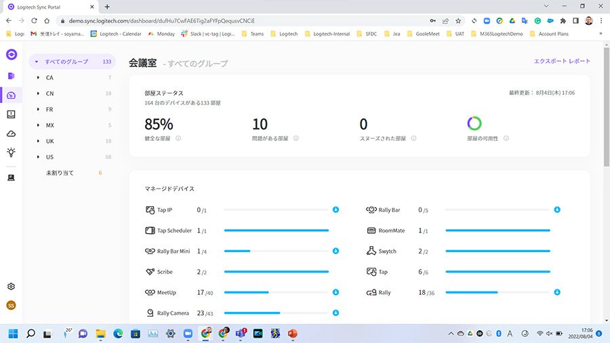Click the エクスポート レポート link
This screenshot has height=343, width=610.
point(562,61)
